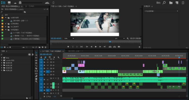Click the large New Bin folder icon at top right
Image resolution: width=189 pixels, height=100 pixels.
(171, 3)
